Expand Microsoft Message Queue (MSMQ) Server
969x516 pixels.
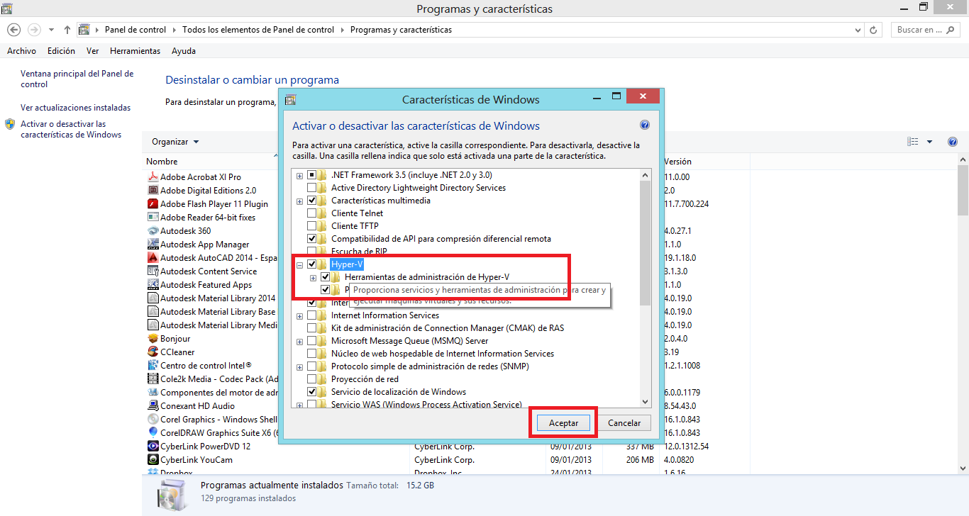coord(300,342)
